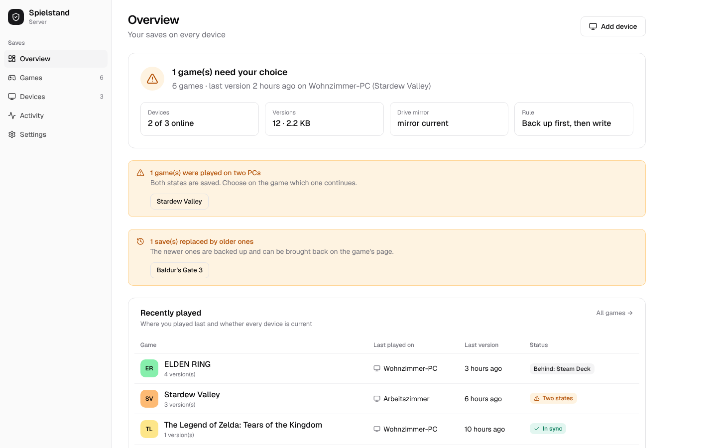Click the Add device button
717x448 pixels.
(613, 26)
